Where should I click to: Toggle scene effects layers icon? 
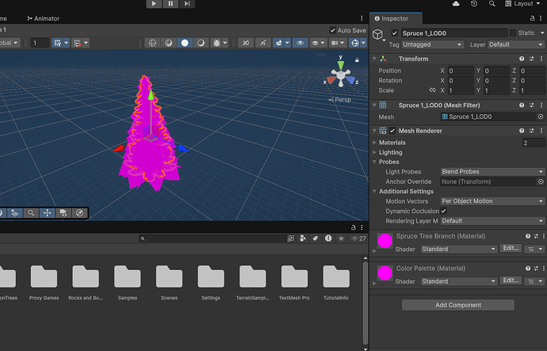[x=278, y=43]
